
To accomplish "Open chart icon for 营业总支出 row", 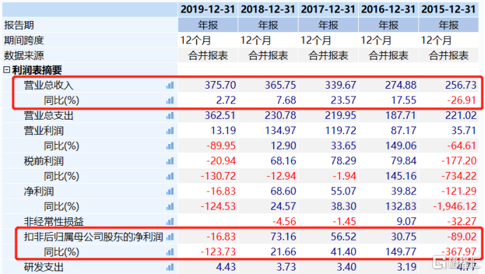I will [x=170, y=116].
